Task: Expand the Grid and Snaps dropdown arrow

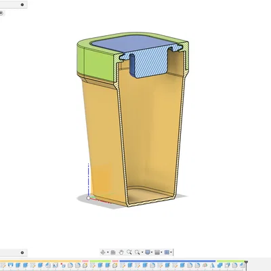Action: click(161, 252)
